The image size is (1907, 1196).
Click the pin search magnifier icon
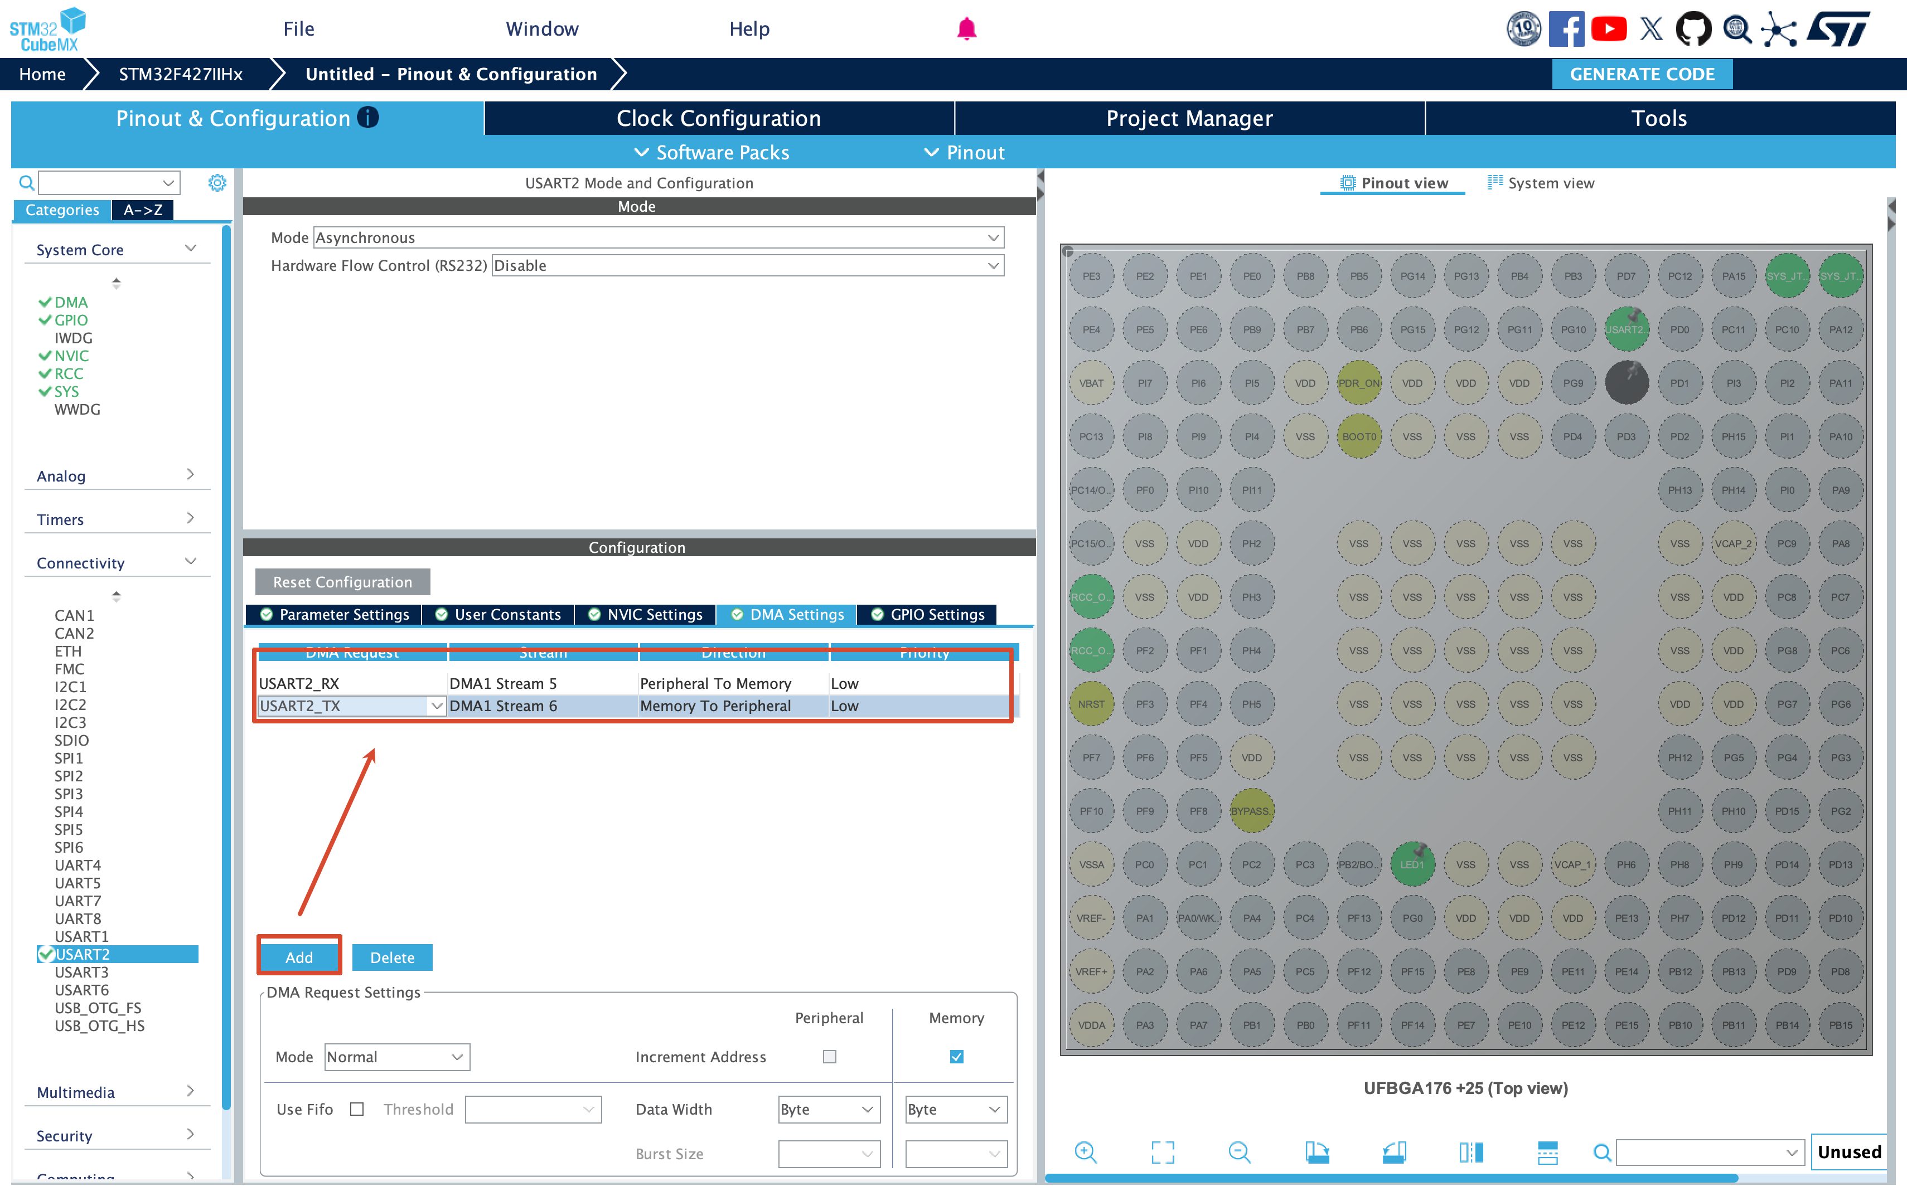(x=1601, y=1152)
